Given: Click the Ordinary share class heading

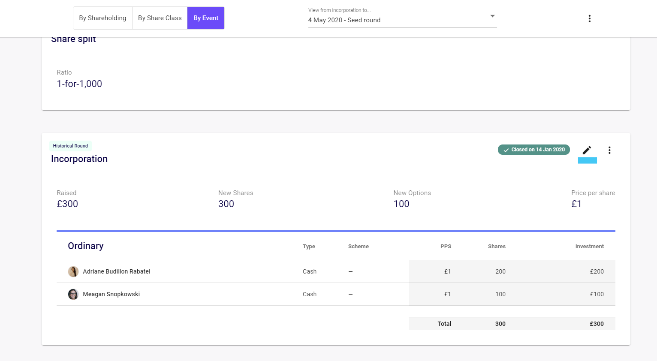Looking at the screenshot, I should [x=86, y=246].
